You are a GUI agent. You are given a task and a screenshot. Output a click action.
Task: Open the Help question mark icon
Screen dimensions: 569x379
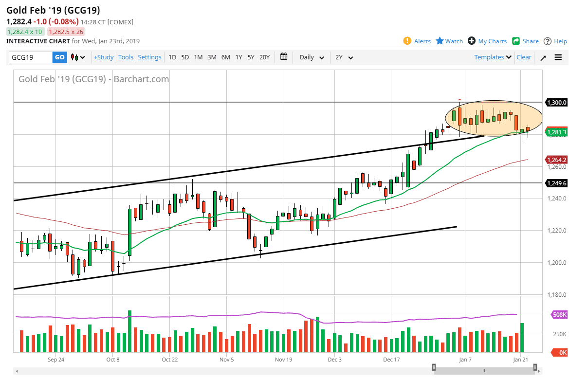(548, 41)
